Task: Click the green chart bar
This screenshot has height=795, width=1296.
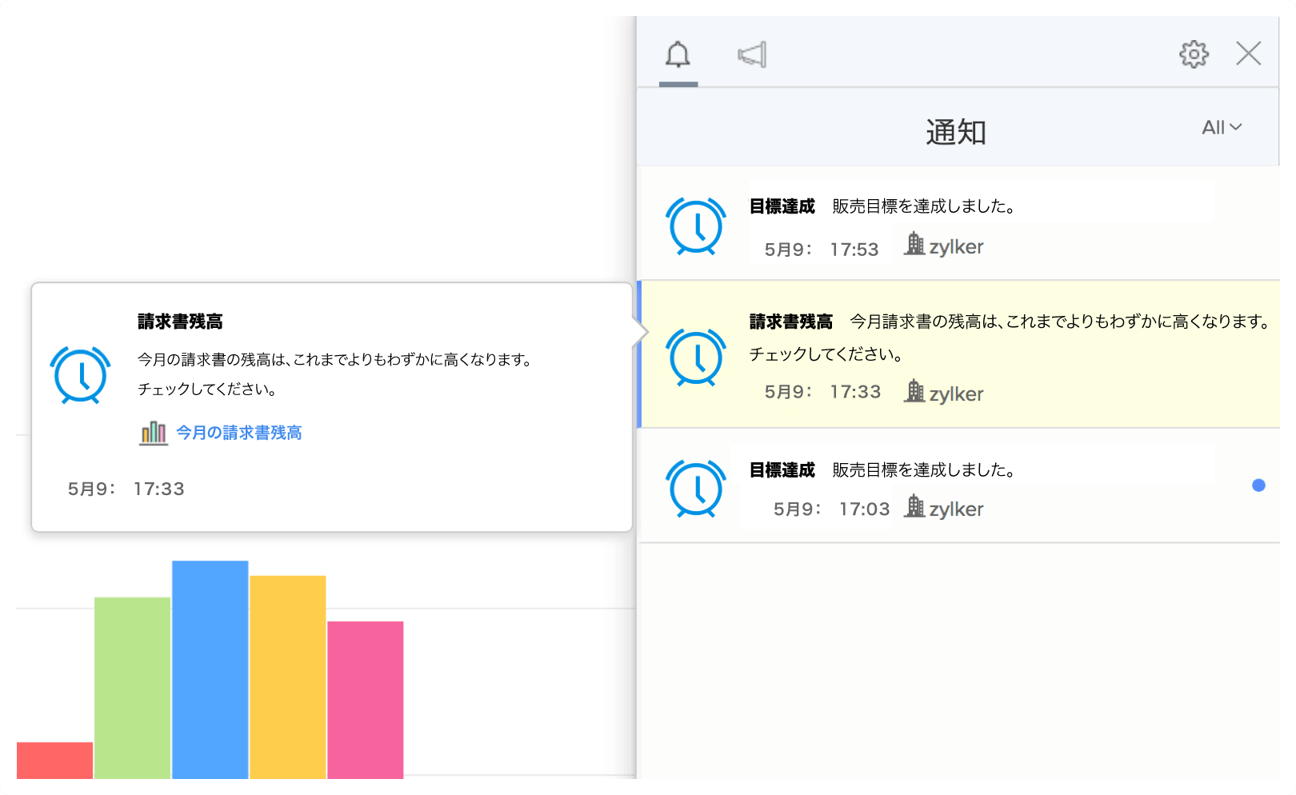Action: (132, 687)
